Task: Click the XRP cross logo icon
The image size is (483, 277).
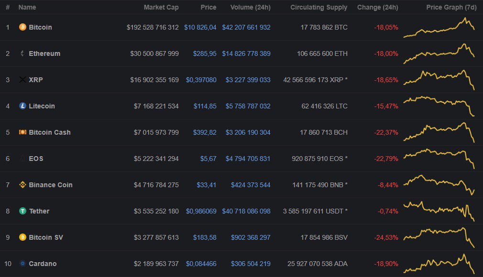Action: tap(22, 80)
